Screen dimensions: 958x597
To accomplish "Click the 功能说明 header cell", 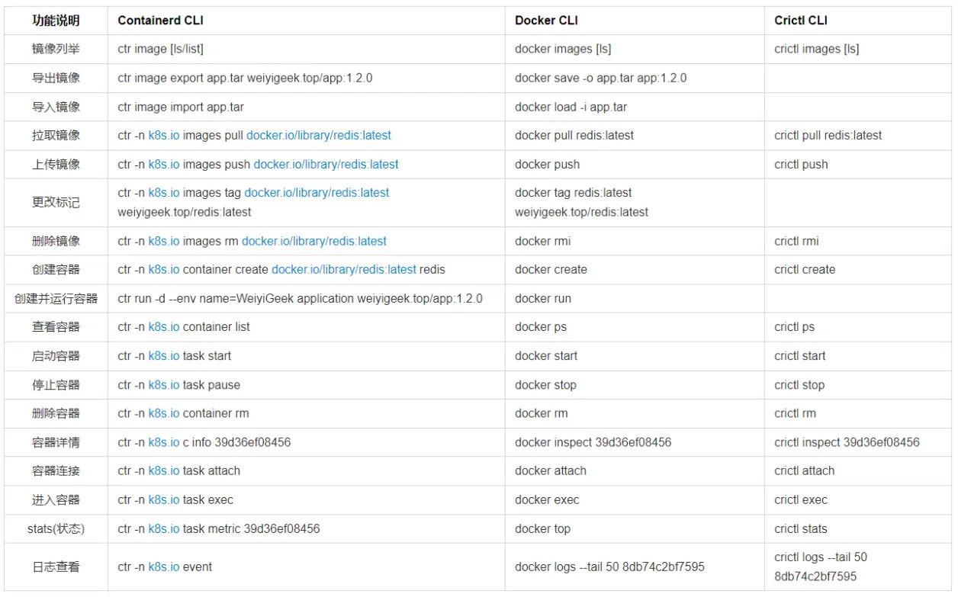I will (56, 21).
